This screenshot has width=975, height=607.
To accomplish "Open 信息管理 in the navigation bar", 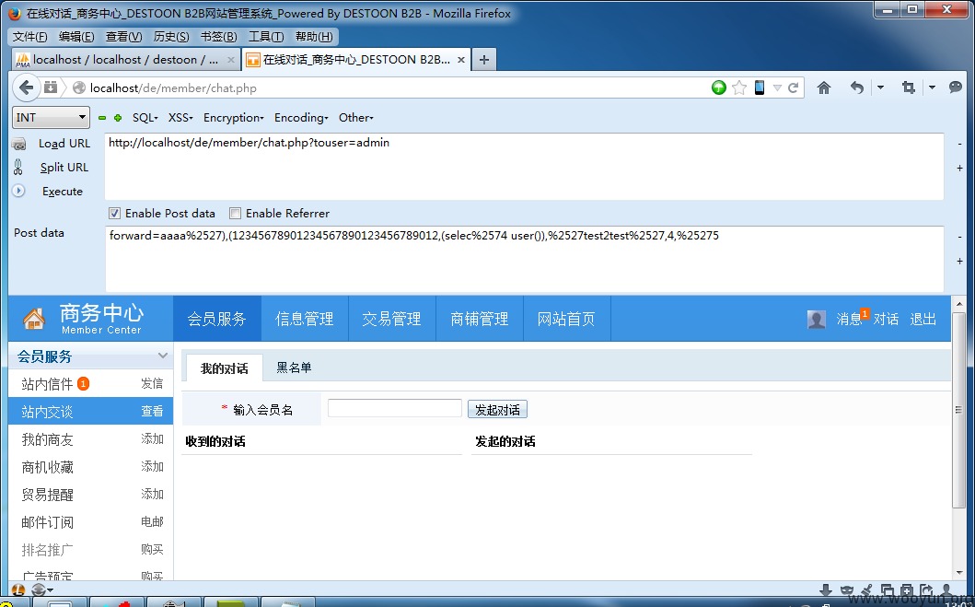I will pos(304,319).
